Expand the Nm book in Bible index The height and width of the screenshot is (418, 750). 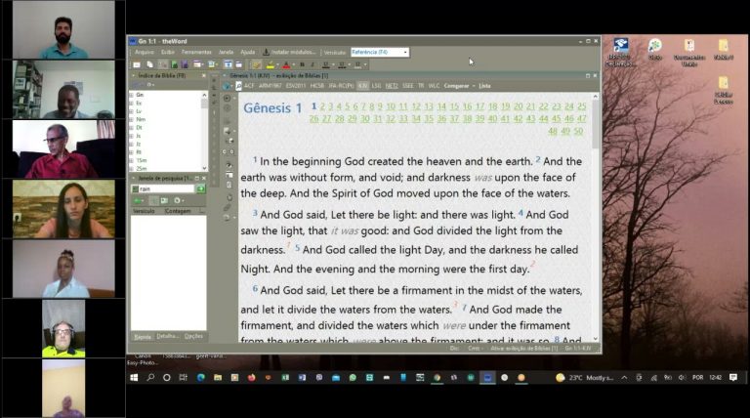[132, 119]
